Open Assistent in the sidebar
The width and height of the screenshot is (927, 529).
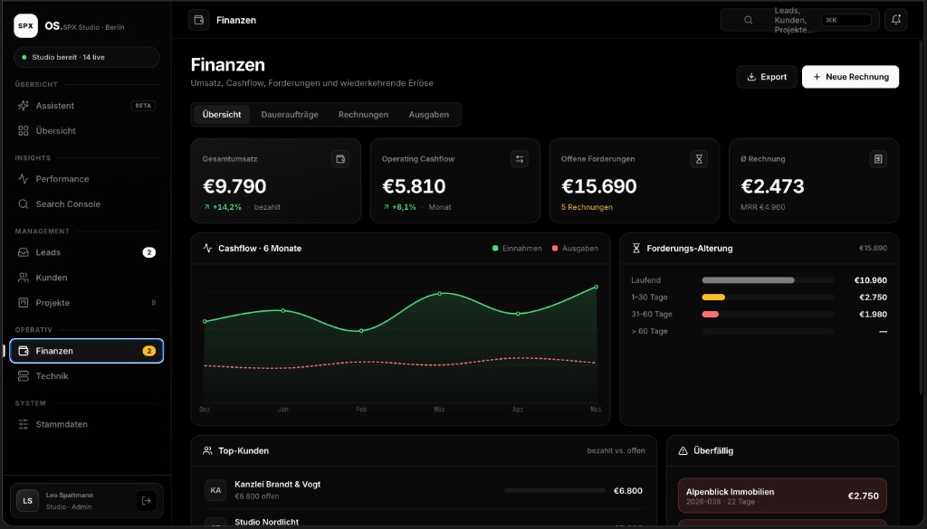pyautogui.click(x=86, y=106)
